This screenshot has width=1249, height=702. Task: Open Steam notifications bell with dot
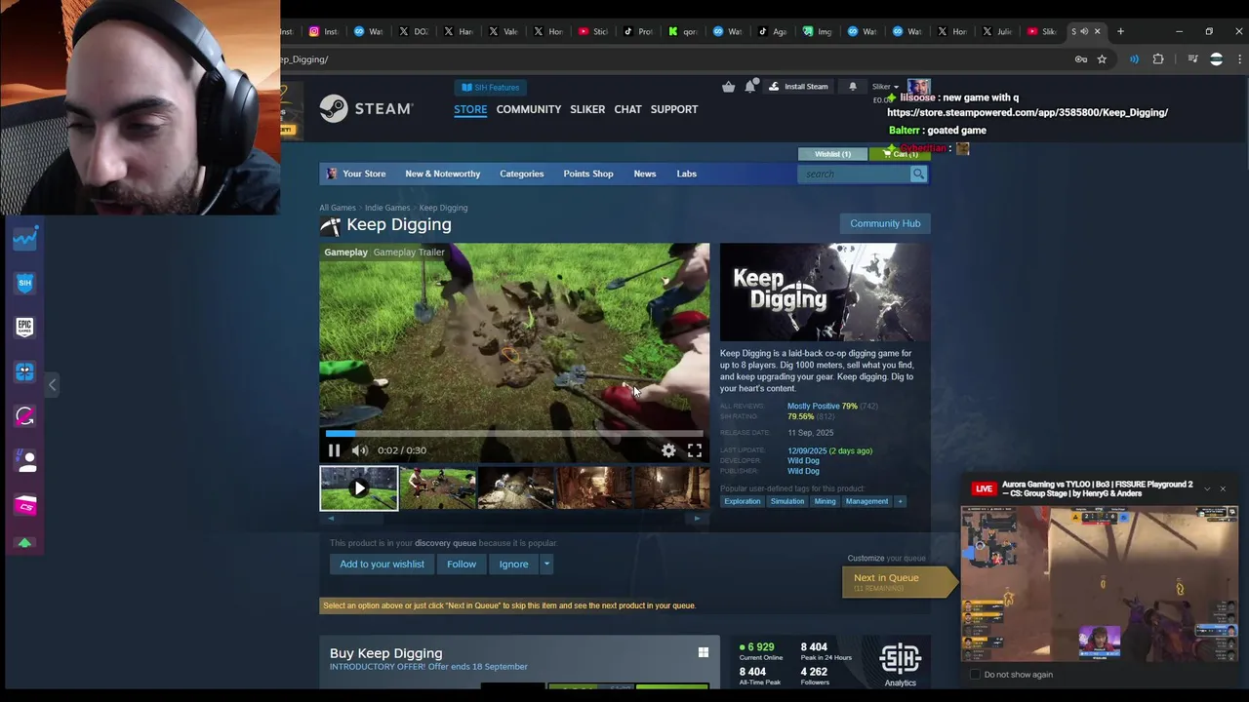pos(749,87)
